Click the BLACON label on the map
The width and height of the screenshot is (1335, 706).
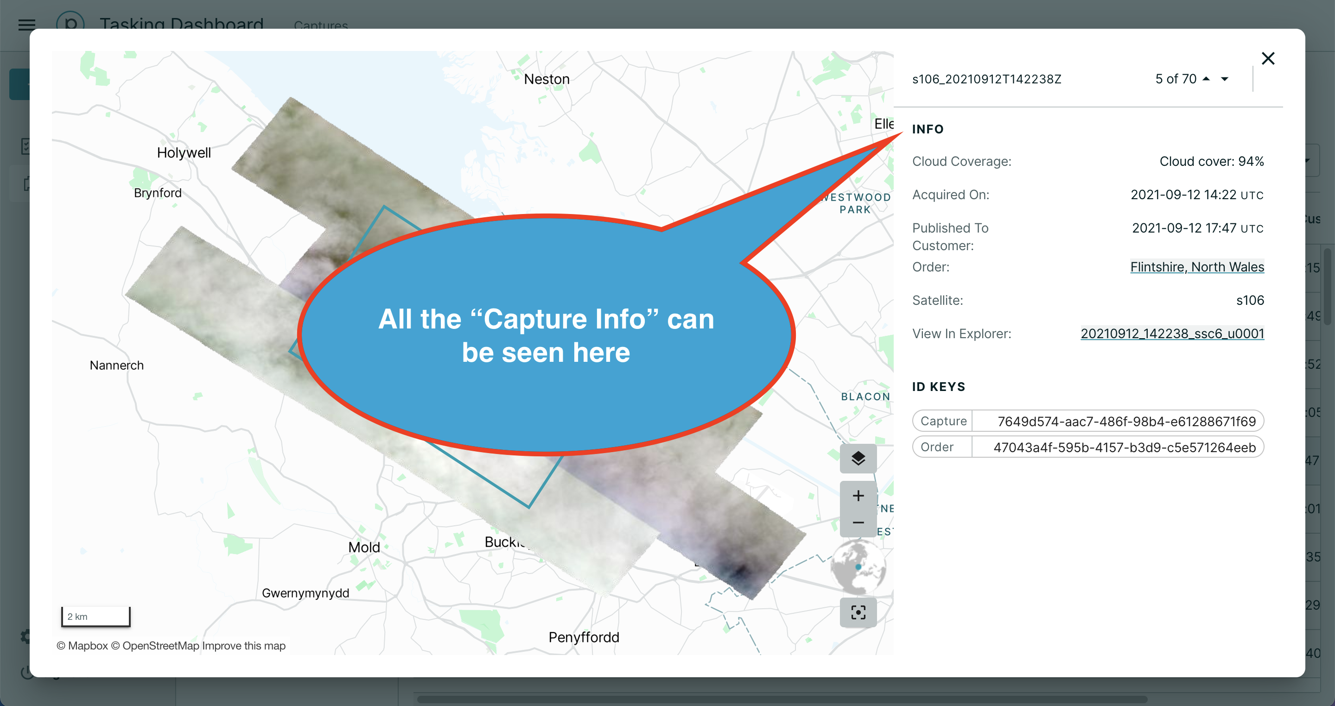click(x=865, y=397)
